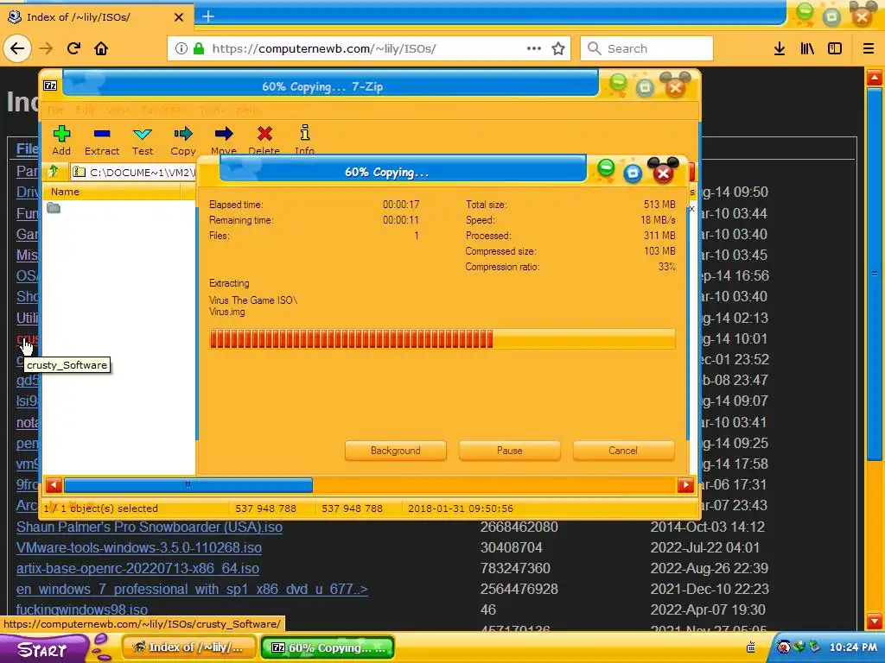Click the Name column header in 7-Zip
Image resolution: width=885 pixels, height=663 pixels.
[x=113, y=192]
